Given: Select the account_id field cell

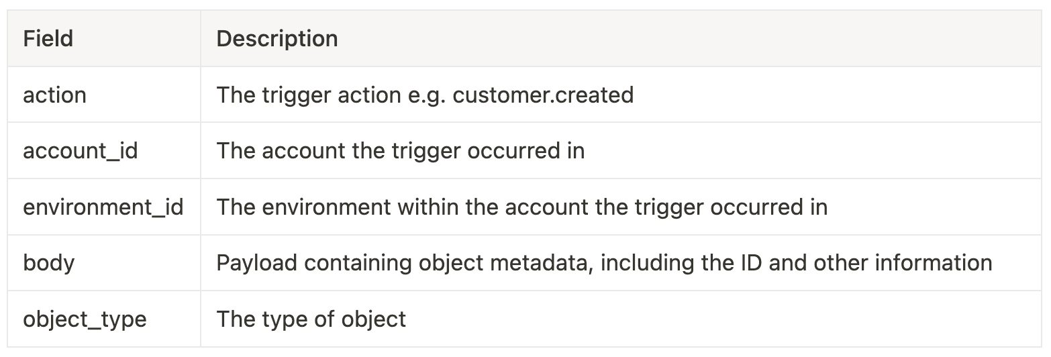Looking at the screenshot, I should tap(80, 151).
